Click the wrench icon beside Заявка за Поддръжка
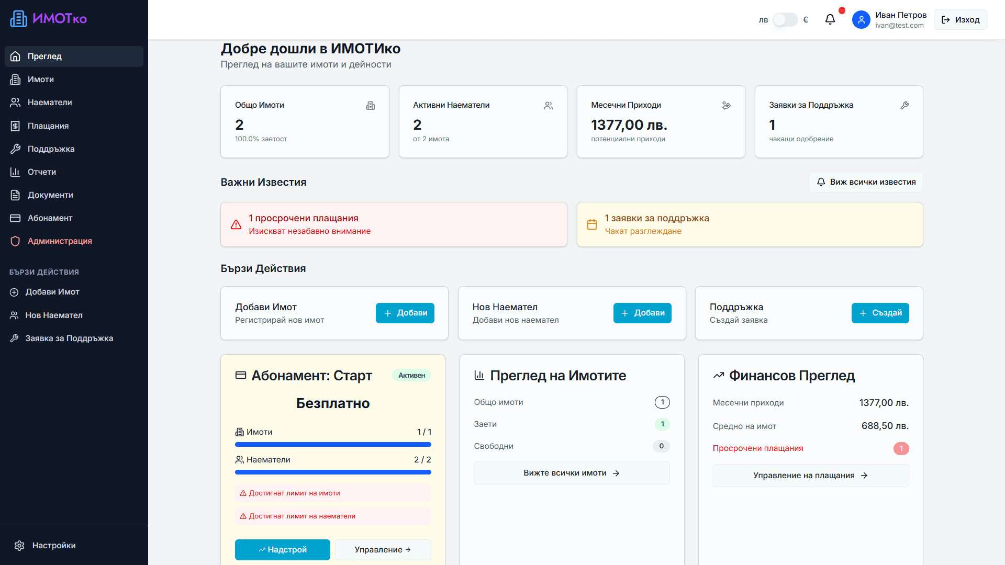The height and width of the screenshot is (565, 1005). pos(14,338)
